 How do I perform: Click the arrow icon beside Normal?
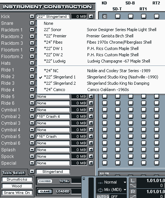pos(100,182)
